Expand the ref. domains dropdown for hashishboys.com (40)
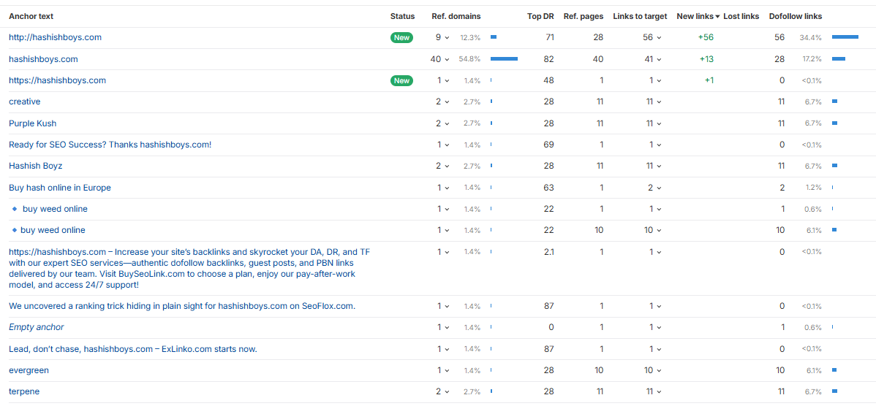 click(x=439, y=59)
